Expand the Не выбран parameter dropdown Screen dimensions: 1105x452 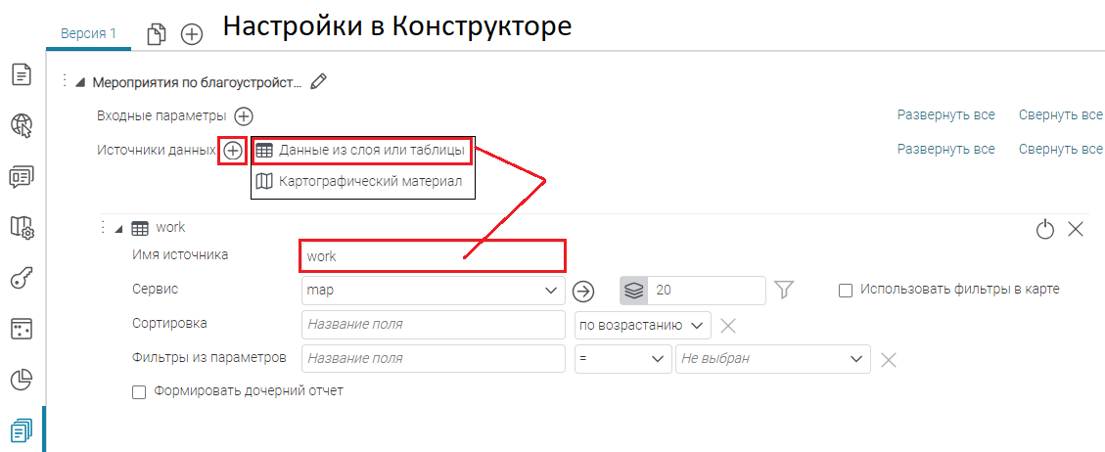(772, 359)
